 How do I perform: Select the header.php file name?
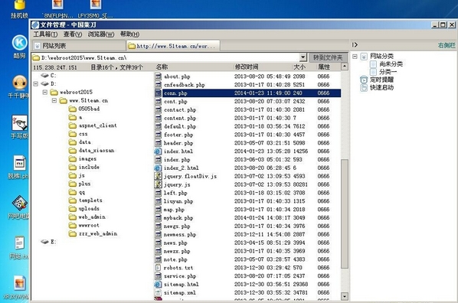coord(178,143)
